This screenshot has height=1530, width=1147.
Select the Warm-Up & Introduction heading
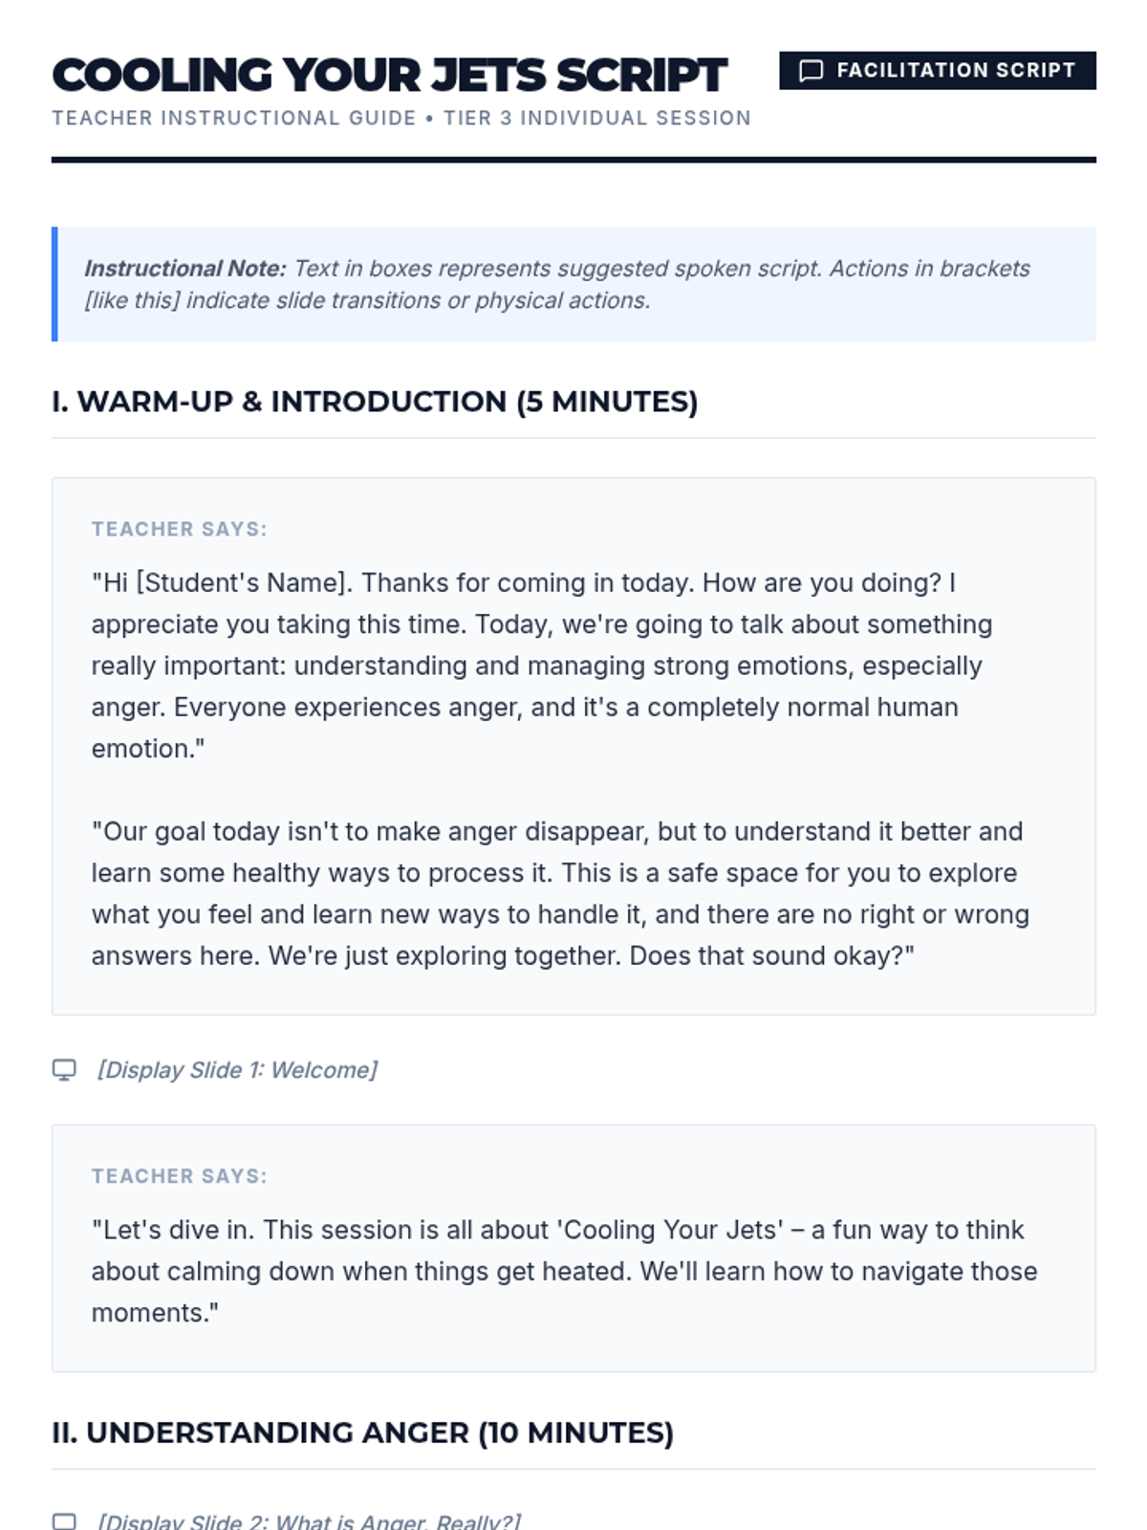tap(375, 402)
